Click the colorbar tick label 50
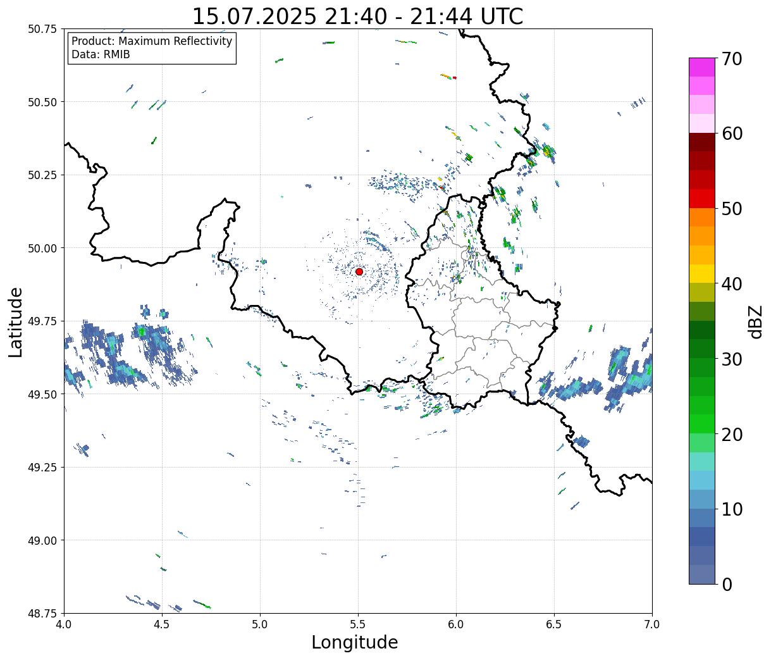The height and width of the screenshot is (658, 771). pyautogui.click(x=731, y=209)
